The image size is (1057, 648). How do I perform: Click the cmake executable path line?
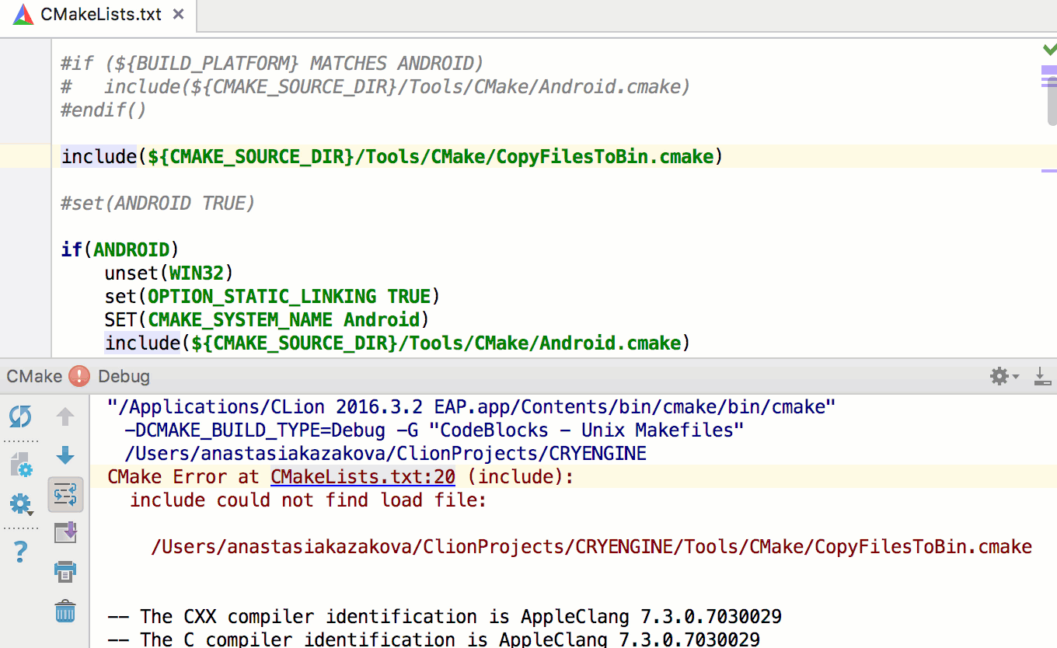(472, 407)
